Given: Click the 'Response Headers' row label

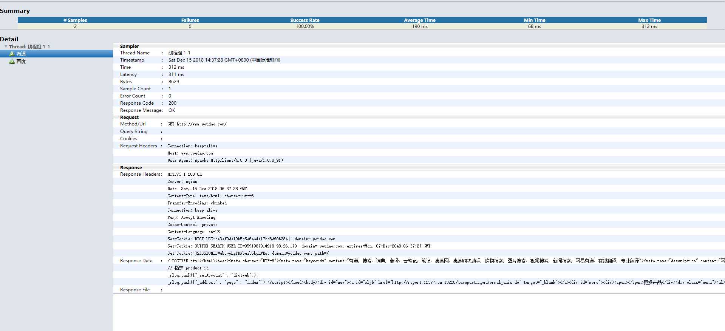Looking at the screenshot, I should pos(140,174).
